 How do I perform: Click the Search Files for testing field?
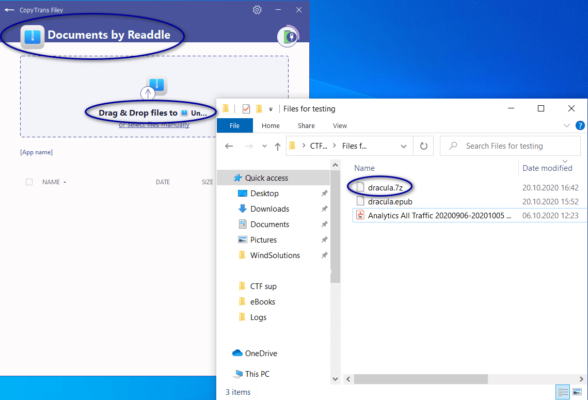(x=510, y=146)
